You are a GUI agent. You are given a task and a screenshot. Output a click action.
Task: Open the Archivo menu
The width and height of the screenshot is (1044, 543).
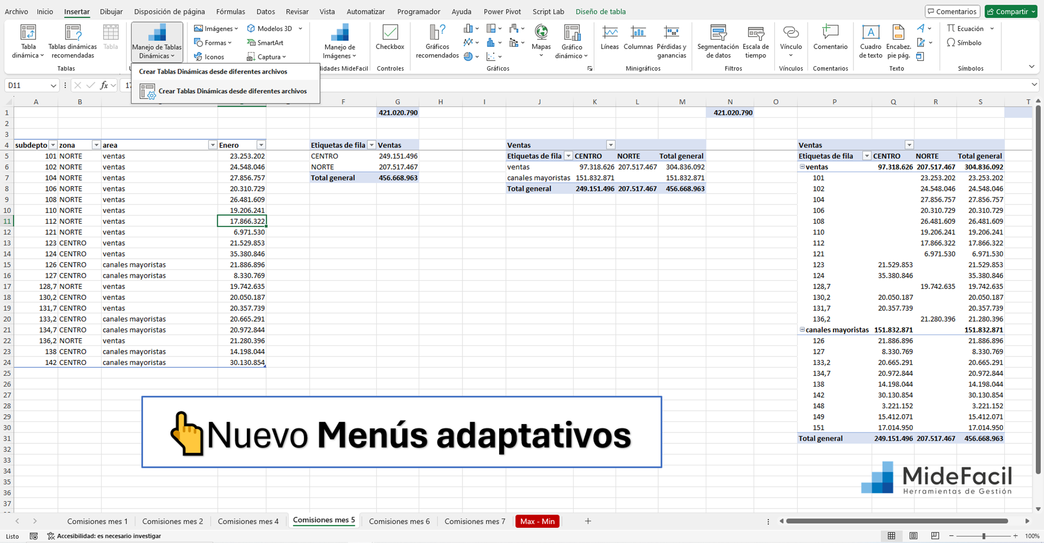pyautogui.click(x=16, y=11)
